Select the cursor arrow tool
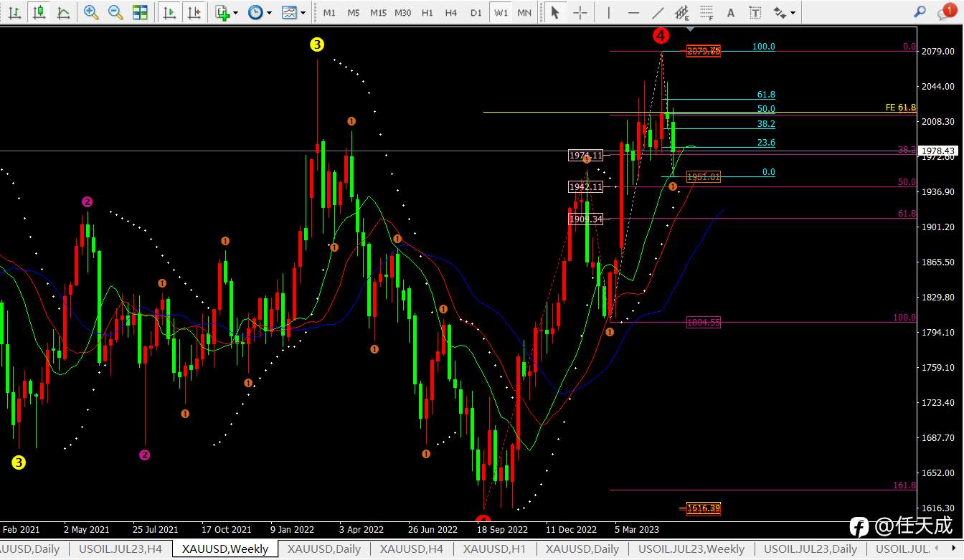Viewport: 964px width, 560px height. pos(554,12)
